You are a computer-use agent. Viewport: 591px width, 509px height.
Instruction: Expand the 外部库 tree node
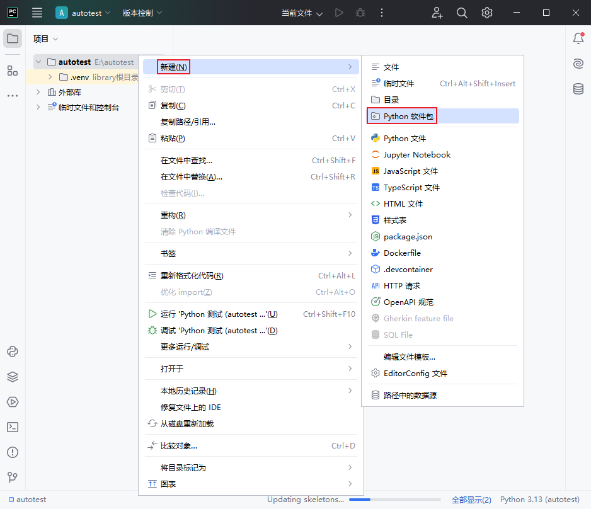(38, 92)
